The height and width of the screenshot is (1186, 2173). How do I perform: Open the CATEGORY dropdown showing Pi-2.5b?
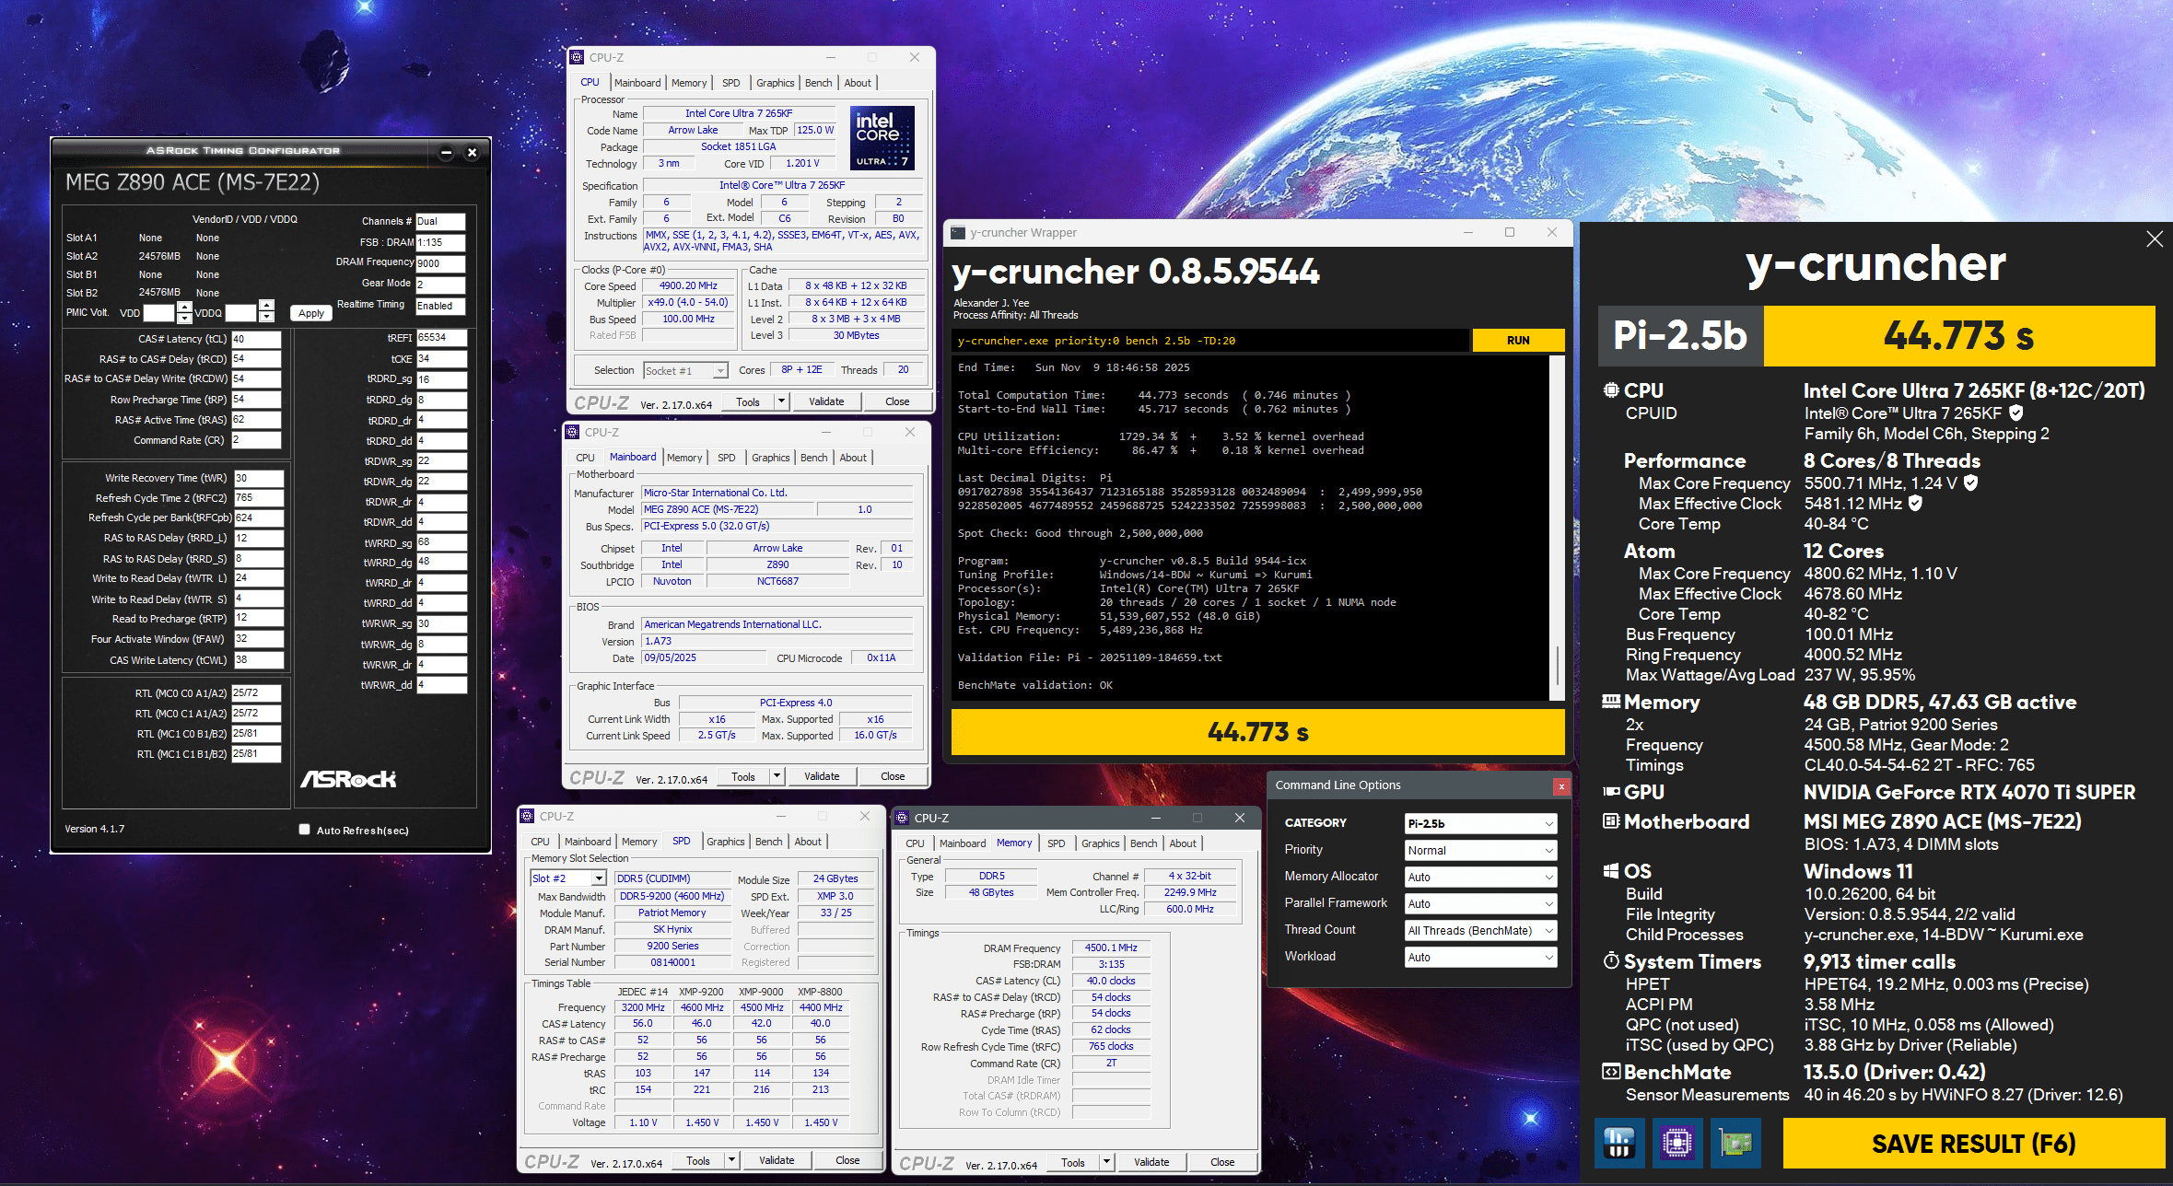(x=1480, y=823)
